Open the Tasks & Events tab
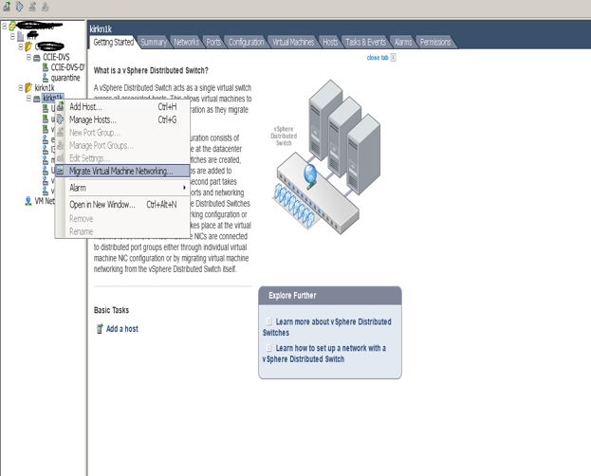 [365, 43]
